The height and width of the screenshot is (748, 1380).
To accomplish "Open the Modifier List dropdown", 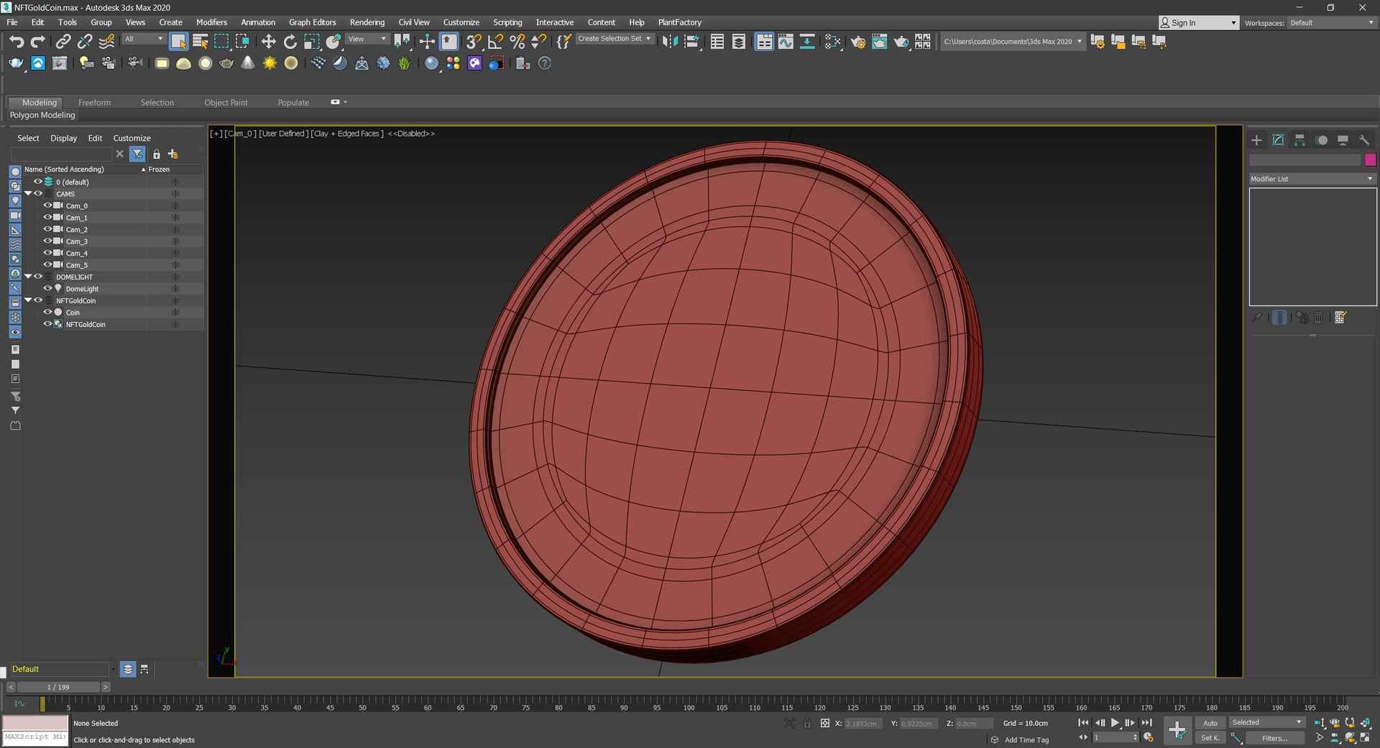I will coord(1312,179).
